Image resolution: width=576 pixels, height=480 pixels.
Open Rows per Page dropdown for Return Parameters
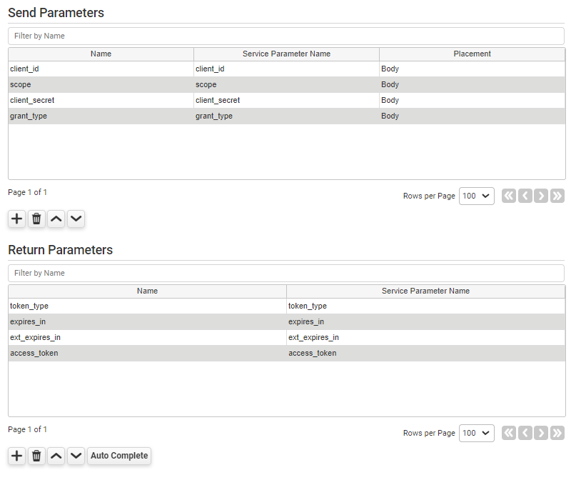tap(477, 433)
